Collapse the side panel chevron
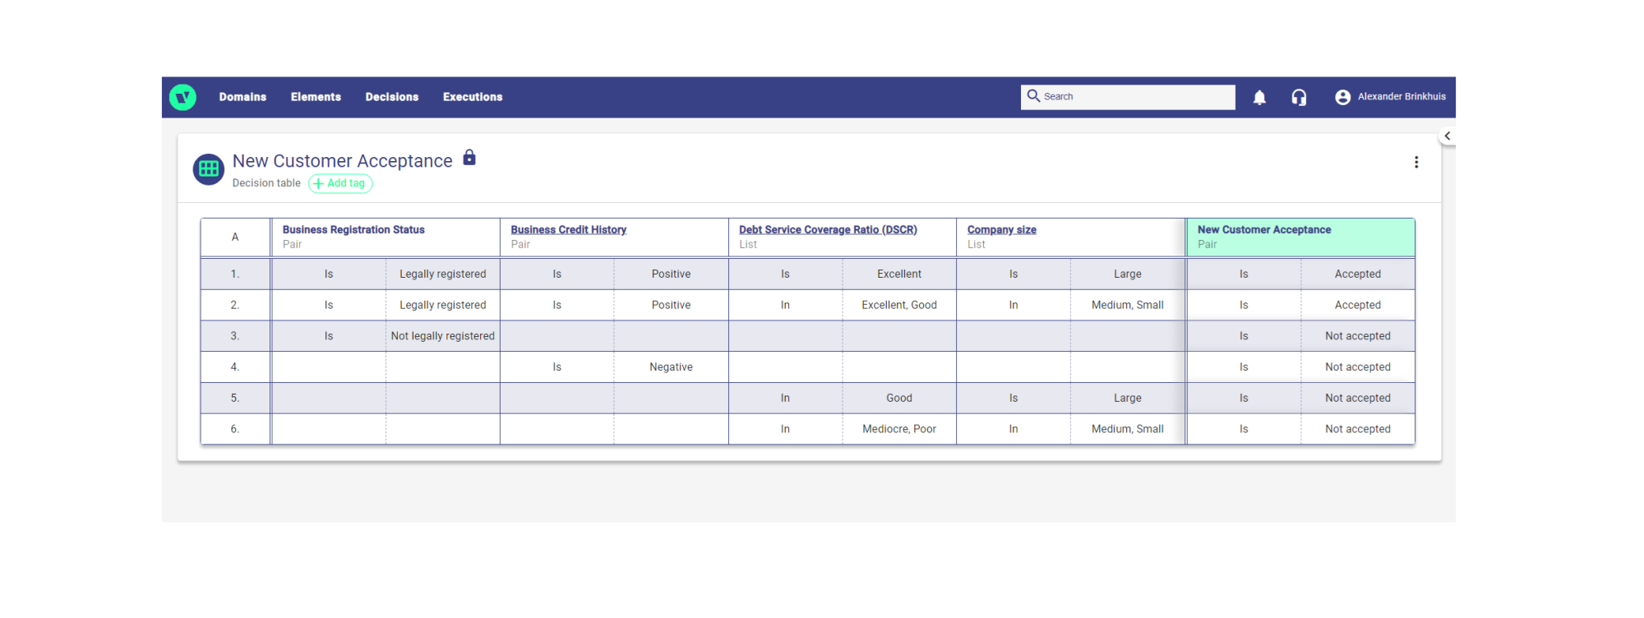Image resolution: width=1644 pixels, height=618 pixels. coord(1447,136)
